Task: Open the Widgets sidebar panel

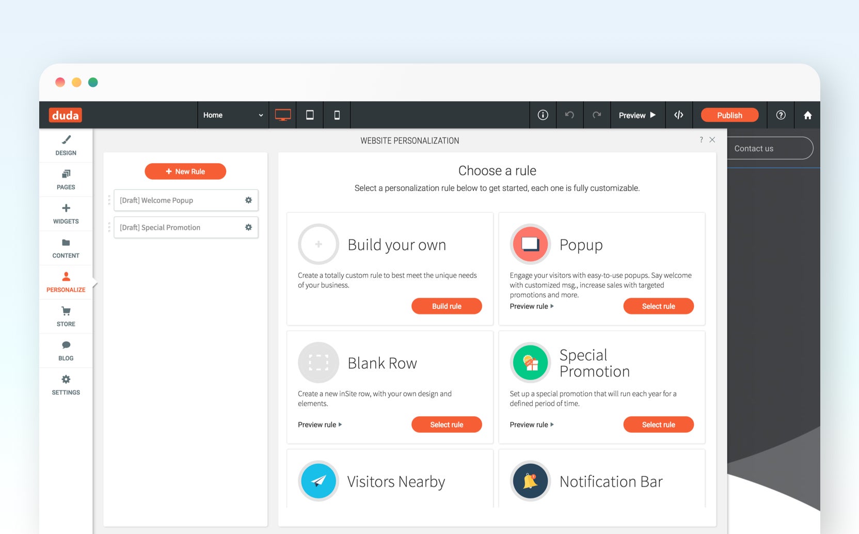Action: 66,214
